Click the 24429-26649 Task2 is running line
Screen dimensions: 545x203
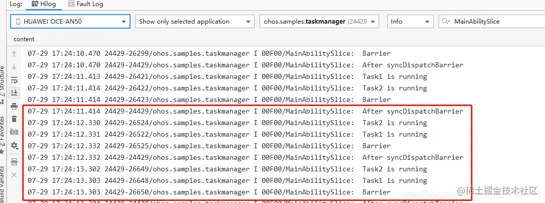click(227, 169)
